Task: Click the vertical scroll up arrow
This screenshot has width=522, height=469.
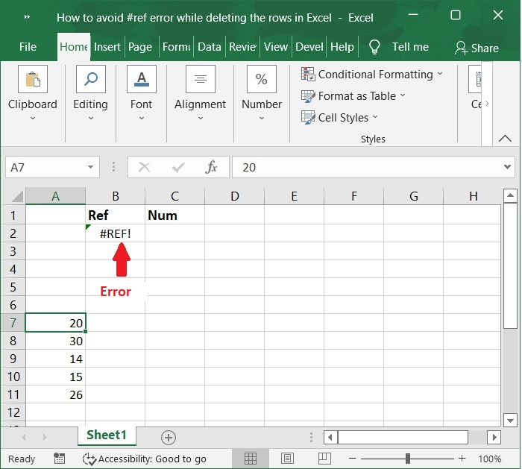Action: coord(509,195)
